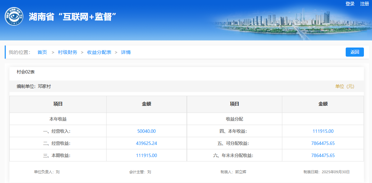This screenshot has height=183, width=372.
Task: Open the 50040.00 经营收入 amount
Action: [x=146, y=131]
